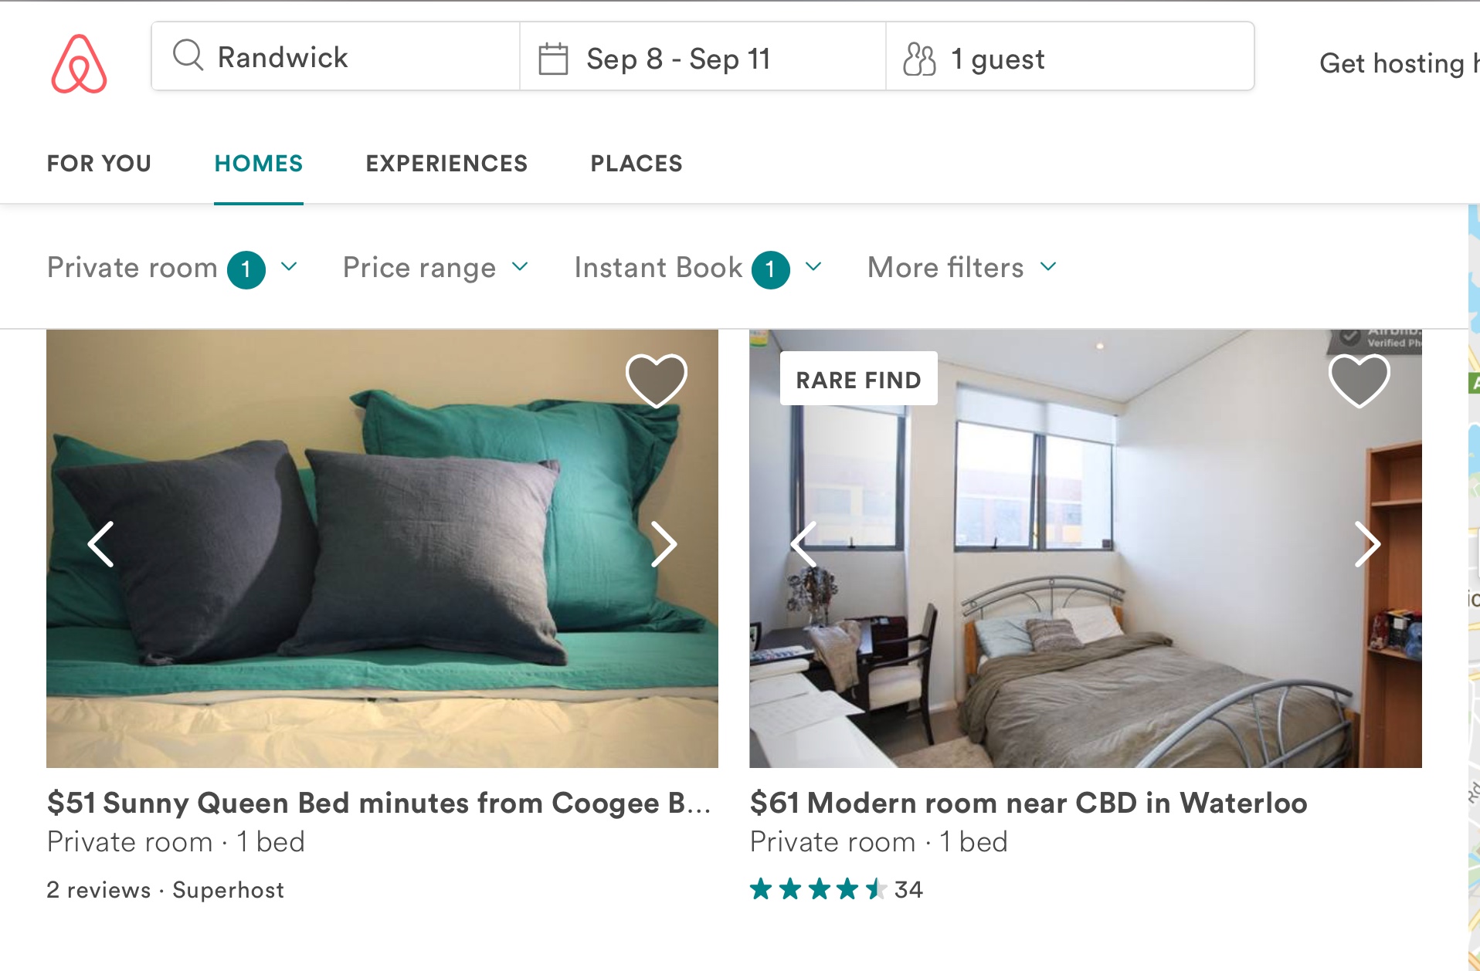Switch to the Experiences tab
Viewport: 1480px width, 971px height.
tap(446, 163)
